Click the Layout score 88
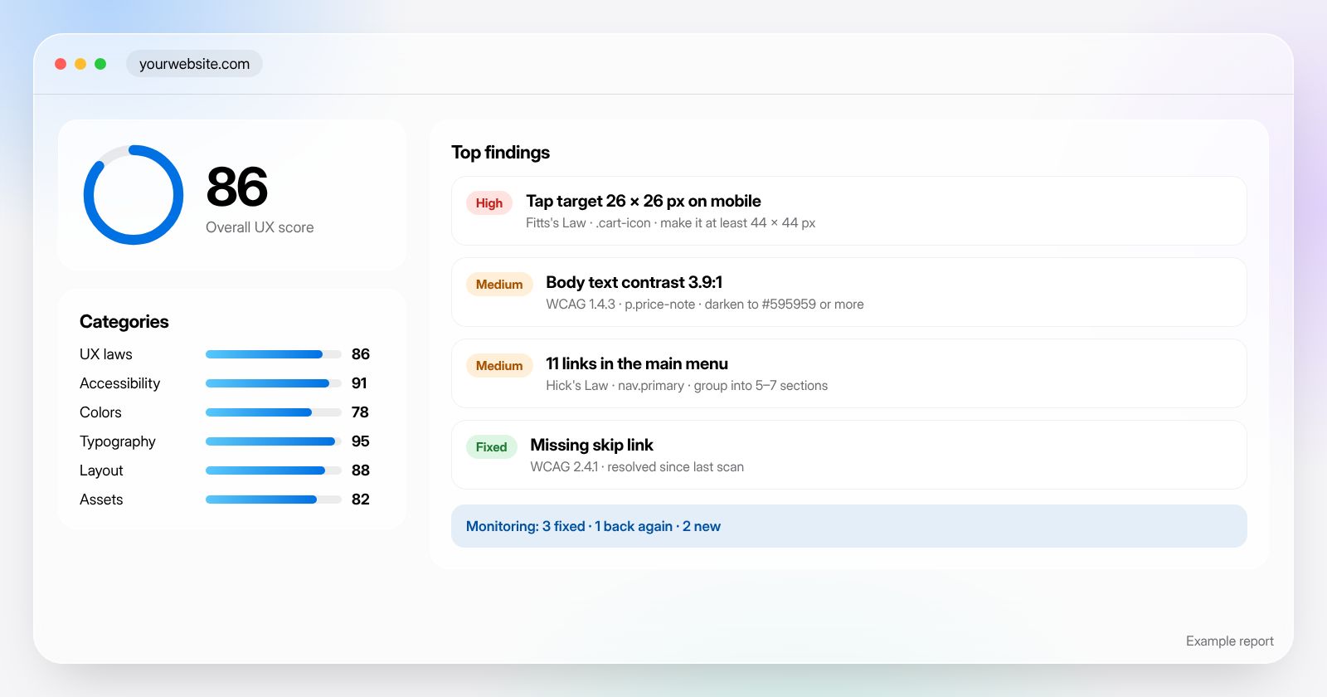 click(361, 470)
